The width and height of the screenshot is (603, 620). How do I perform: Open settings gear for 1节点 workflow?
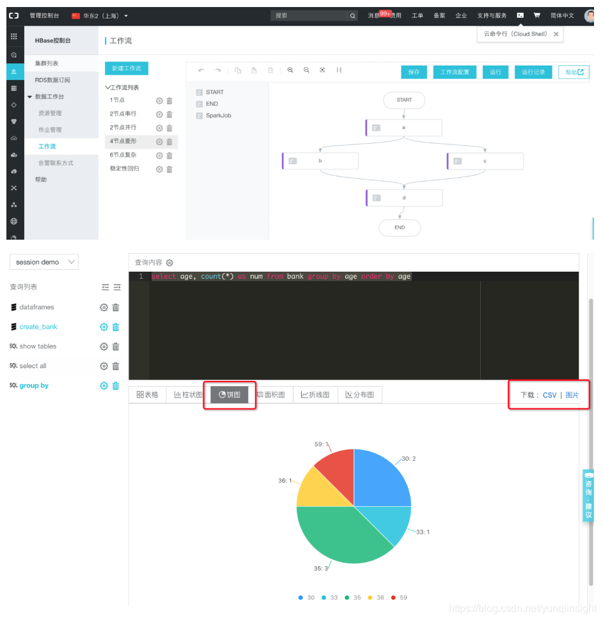point(159,101)
